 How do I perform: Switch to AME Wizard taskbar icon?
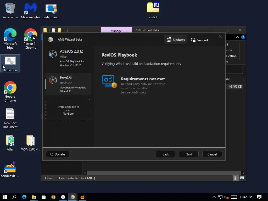pyautogui.click(x=73, y=197)
